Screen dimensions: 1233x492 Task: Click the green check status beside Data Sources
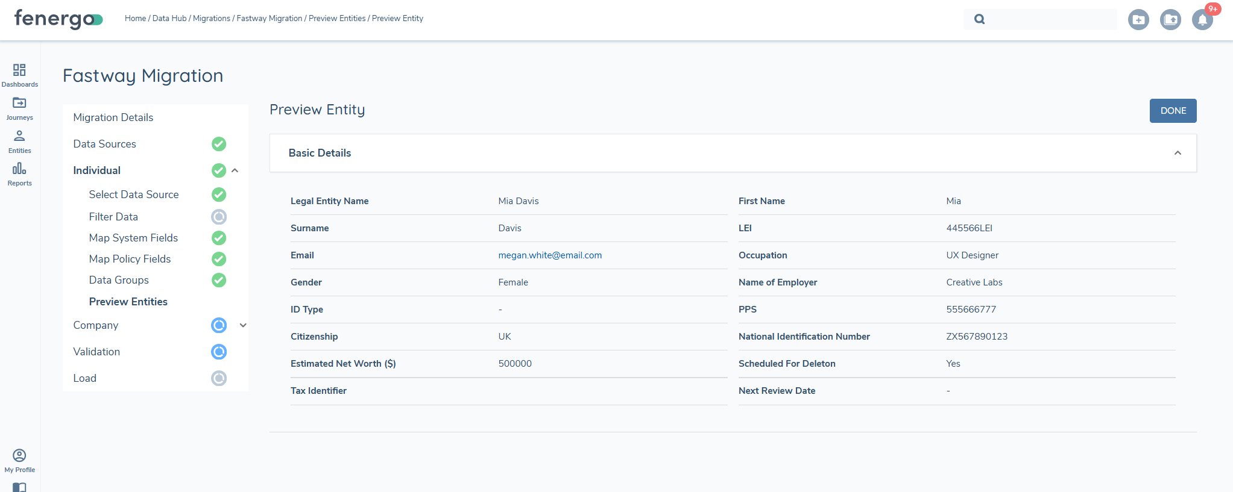(x=219, y=144)
